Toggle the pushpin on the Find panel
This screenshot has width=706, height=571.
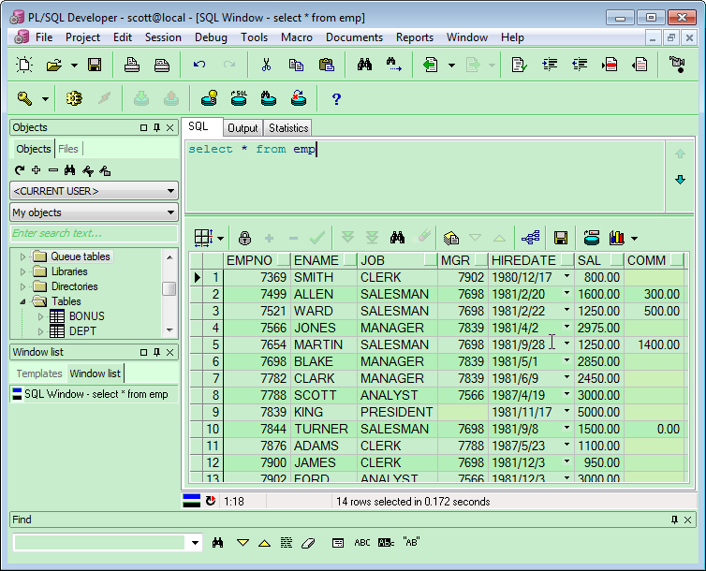pyautogui.click(x=674, y=520)
